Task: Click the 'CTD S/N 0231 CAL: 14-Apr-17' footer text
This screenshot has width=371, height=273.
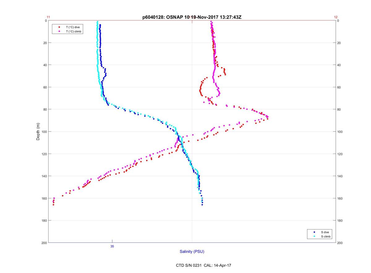Action: (x=203, y=265)
